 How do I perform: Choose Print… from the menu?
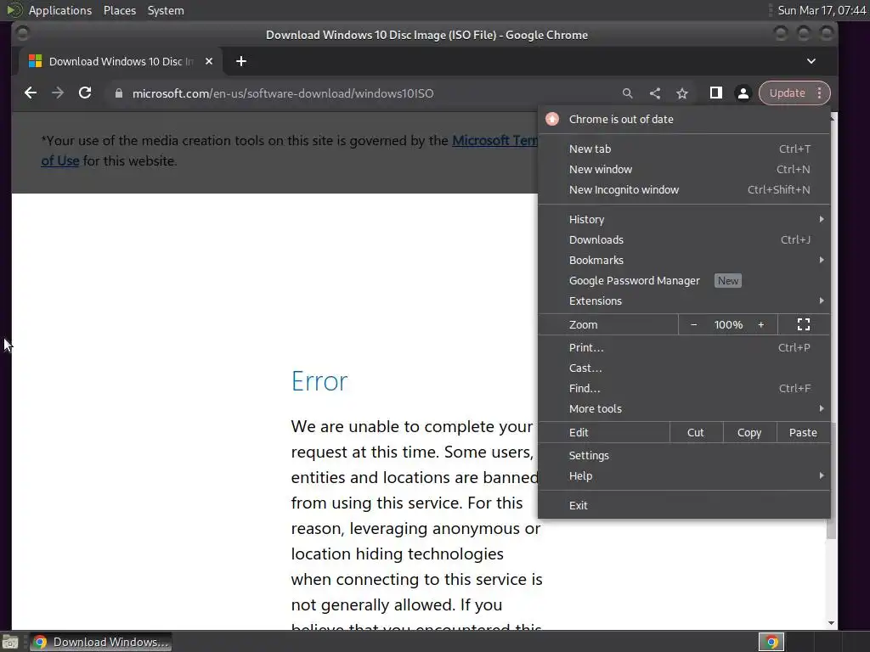tap(684, 347)
